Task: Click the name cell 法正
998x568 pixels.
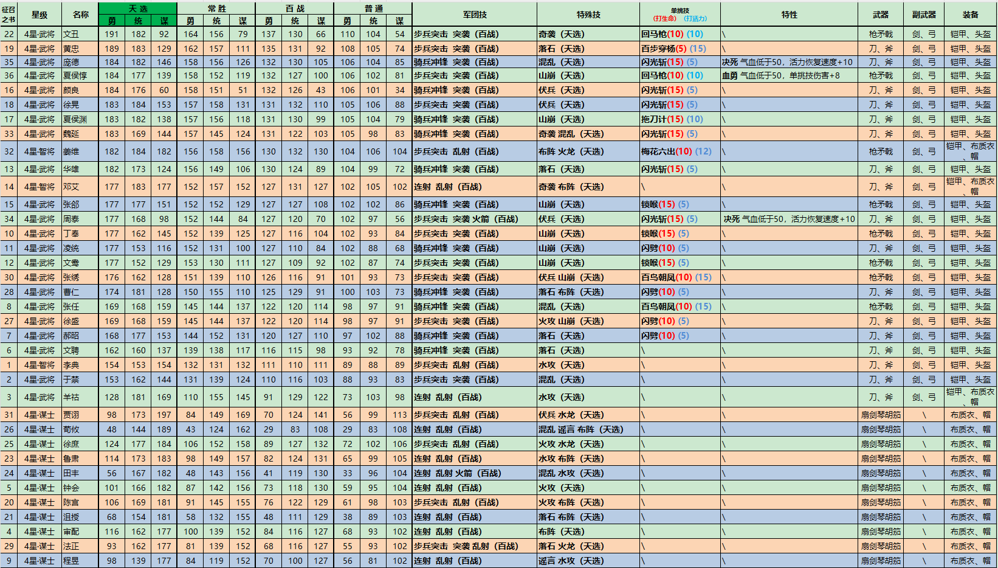Action: tap(80, 546)
